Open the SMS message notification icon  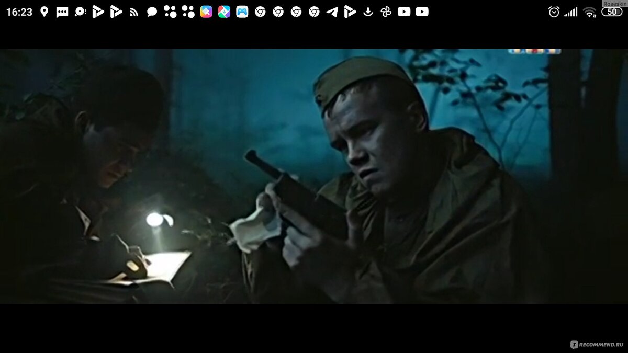pos(62,12)
